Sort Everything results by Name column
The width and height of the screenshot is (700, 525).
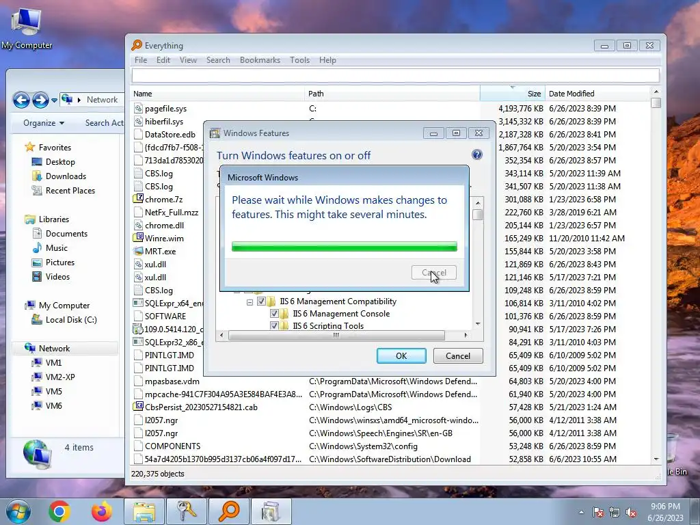click(x=218, y=93)
